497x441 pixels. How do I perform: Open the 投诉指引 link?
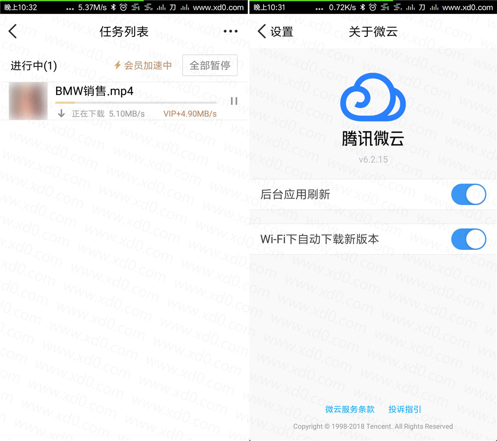tap(405, 409)
